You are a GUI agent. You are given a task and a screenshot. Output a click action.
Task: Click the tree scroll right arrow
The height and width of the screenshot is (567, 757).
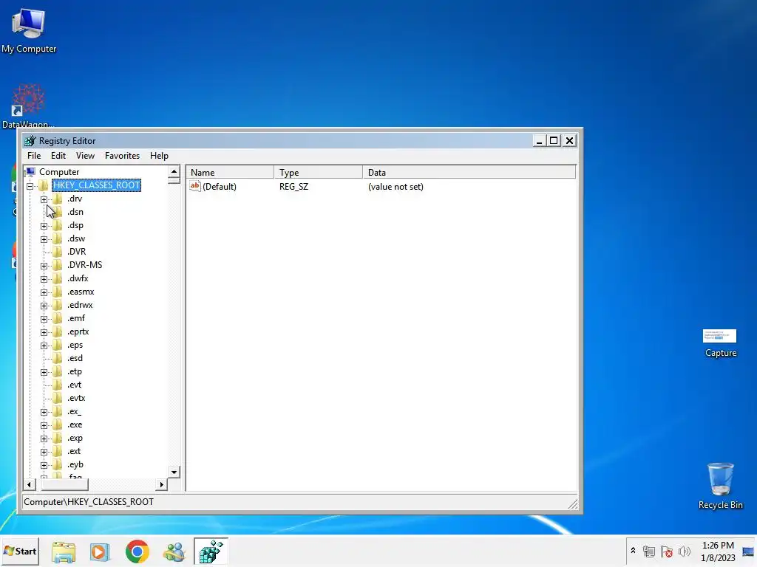coord(162,484)
